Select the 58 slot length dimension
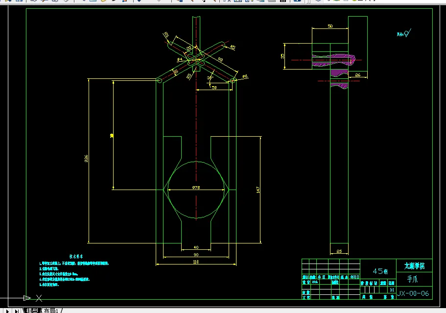 pos(220,59)
